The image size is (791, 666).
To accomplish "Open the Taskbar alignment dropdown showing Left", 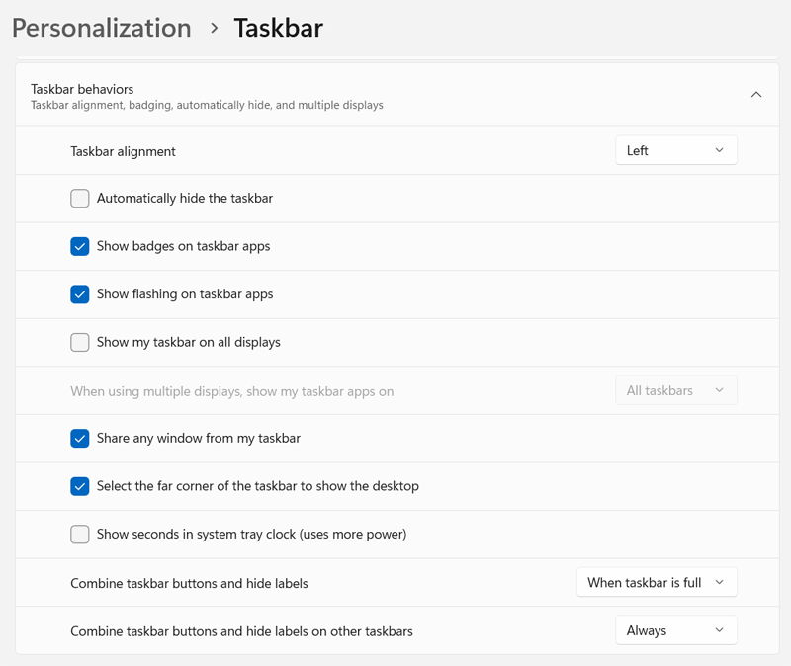I will [x=675, y=151].
